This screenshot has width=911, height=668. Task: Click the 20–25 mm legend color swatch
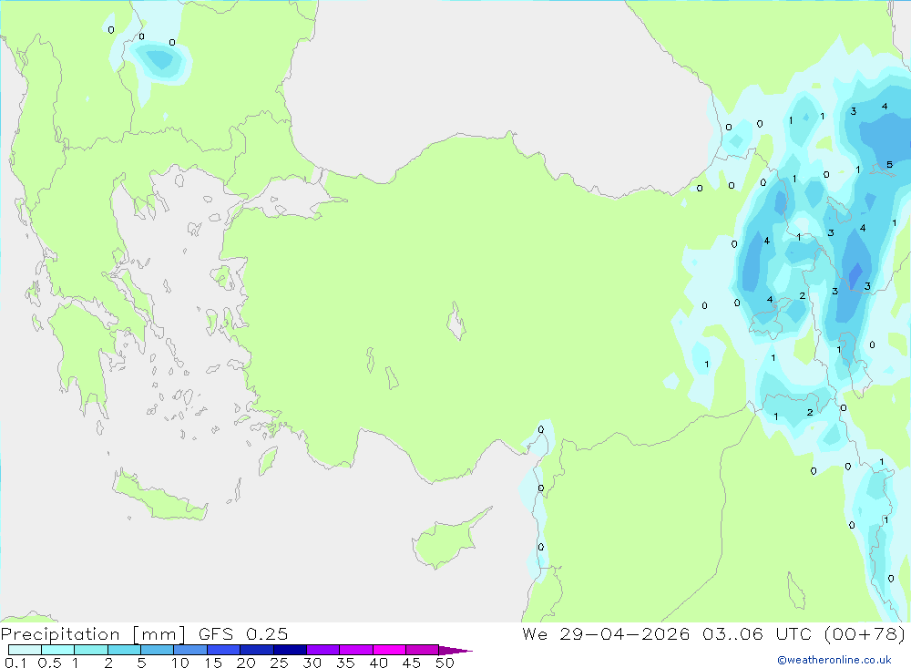[257, 650]
